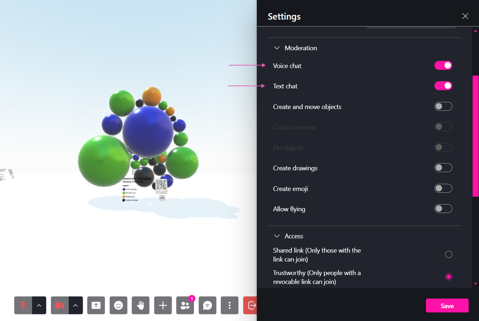
Task: Collapse the Access section
Action: coord(277,235)
